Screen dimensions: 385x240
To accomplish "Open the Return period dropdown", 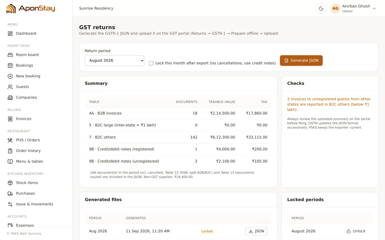I will [115, 60].
